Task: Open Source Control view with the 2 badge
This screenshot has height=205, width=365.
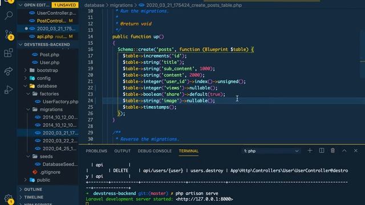Action: [9, 34]
